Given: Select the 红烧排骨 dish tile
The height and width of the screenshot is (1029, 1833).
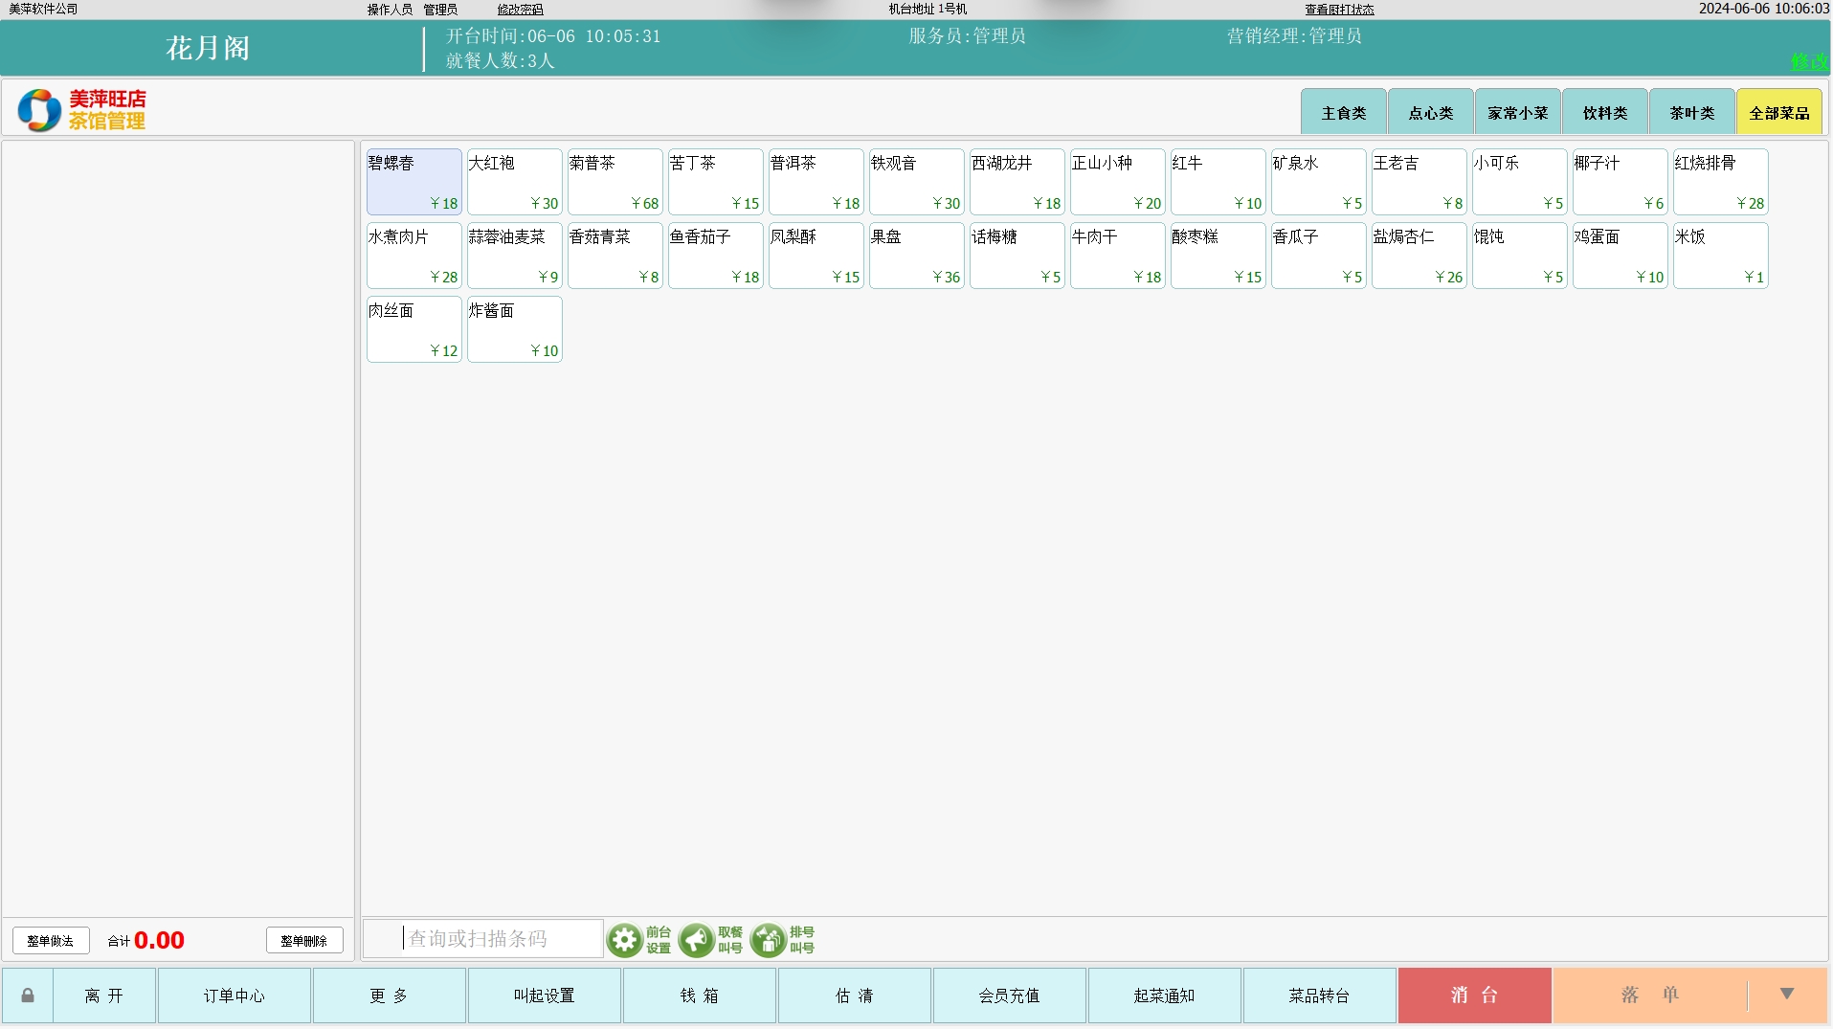Looking at the screenshot, I should 1719,182.
